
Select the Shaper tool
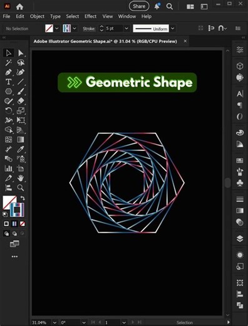pos(9,101)
